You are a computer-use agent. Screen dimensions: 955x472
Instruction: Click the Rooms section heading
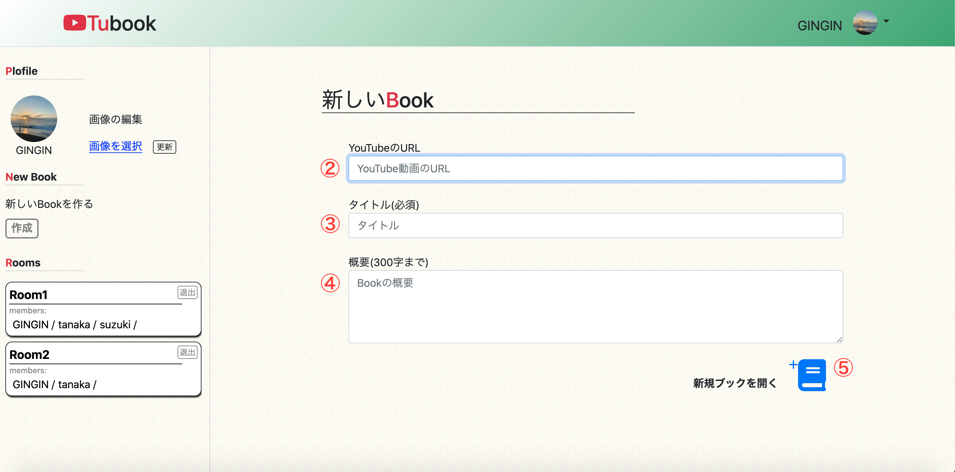point(23,262)
